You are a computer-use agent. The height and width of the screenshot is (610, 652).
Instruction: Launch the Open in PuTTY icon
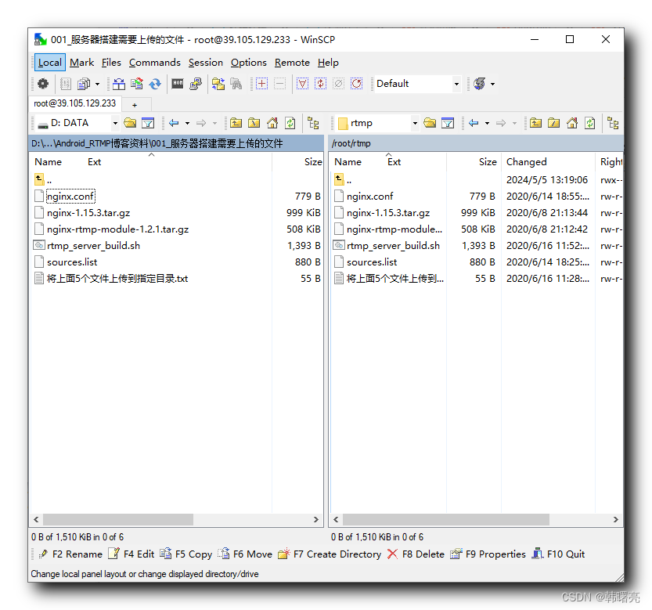click(x=196, y=84)
